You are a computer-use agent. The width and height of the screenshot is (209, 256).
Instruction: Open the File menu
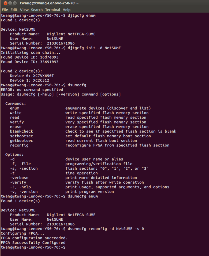click(5, 10)
